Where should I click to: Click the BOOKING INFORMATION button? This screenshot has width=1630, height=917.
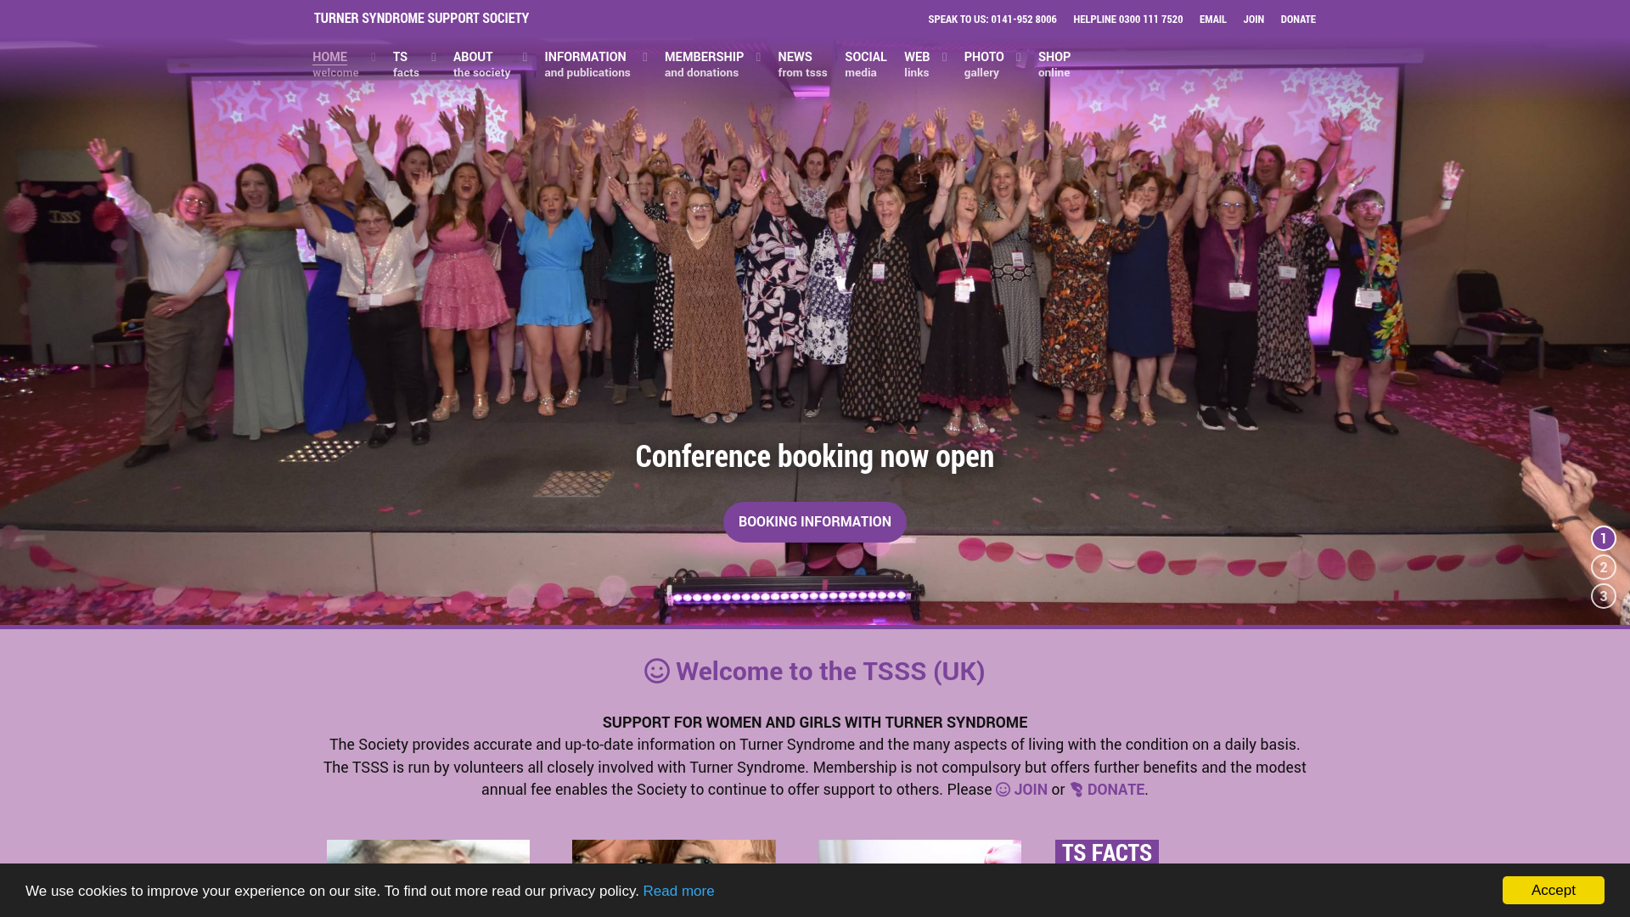click(x=814, y=522)
